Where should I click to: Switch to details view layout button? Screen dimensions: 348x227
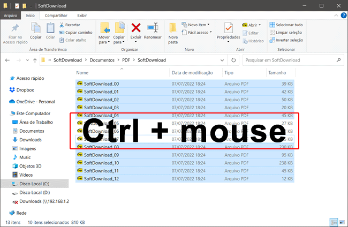pyautogui.click(x=334, y=221)
